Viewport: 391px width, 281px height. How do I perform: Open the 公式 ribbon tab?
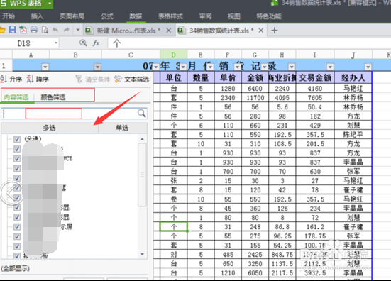(x=107, y=16)
